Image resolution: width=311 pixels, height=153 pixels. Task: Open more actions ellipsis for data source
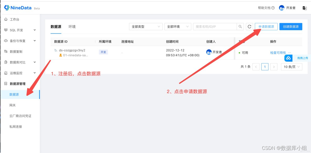[289, 53]
